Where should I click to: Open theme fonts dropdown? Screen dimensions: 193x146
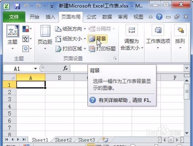27,39
